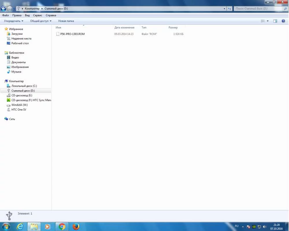This screenshot has width=289, height=231.
Task: Open Рабочий стол in favorites
Action: [20, 43]
